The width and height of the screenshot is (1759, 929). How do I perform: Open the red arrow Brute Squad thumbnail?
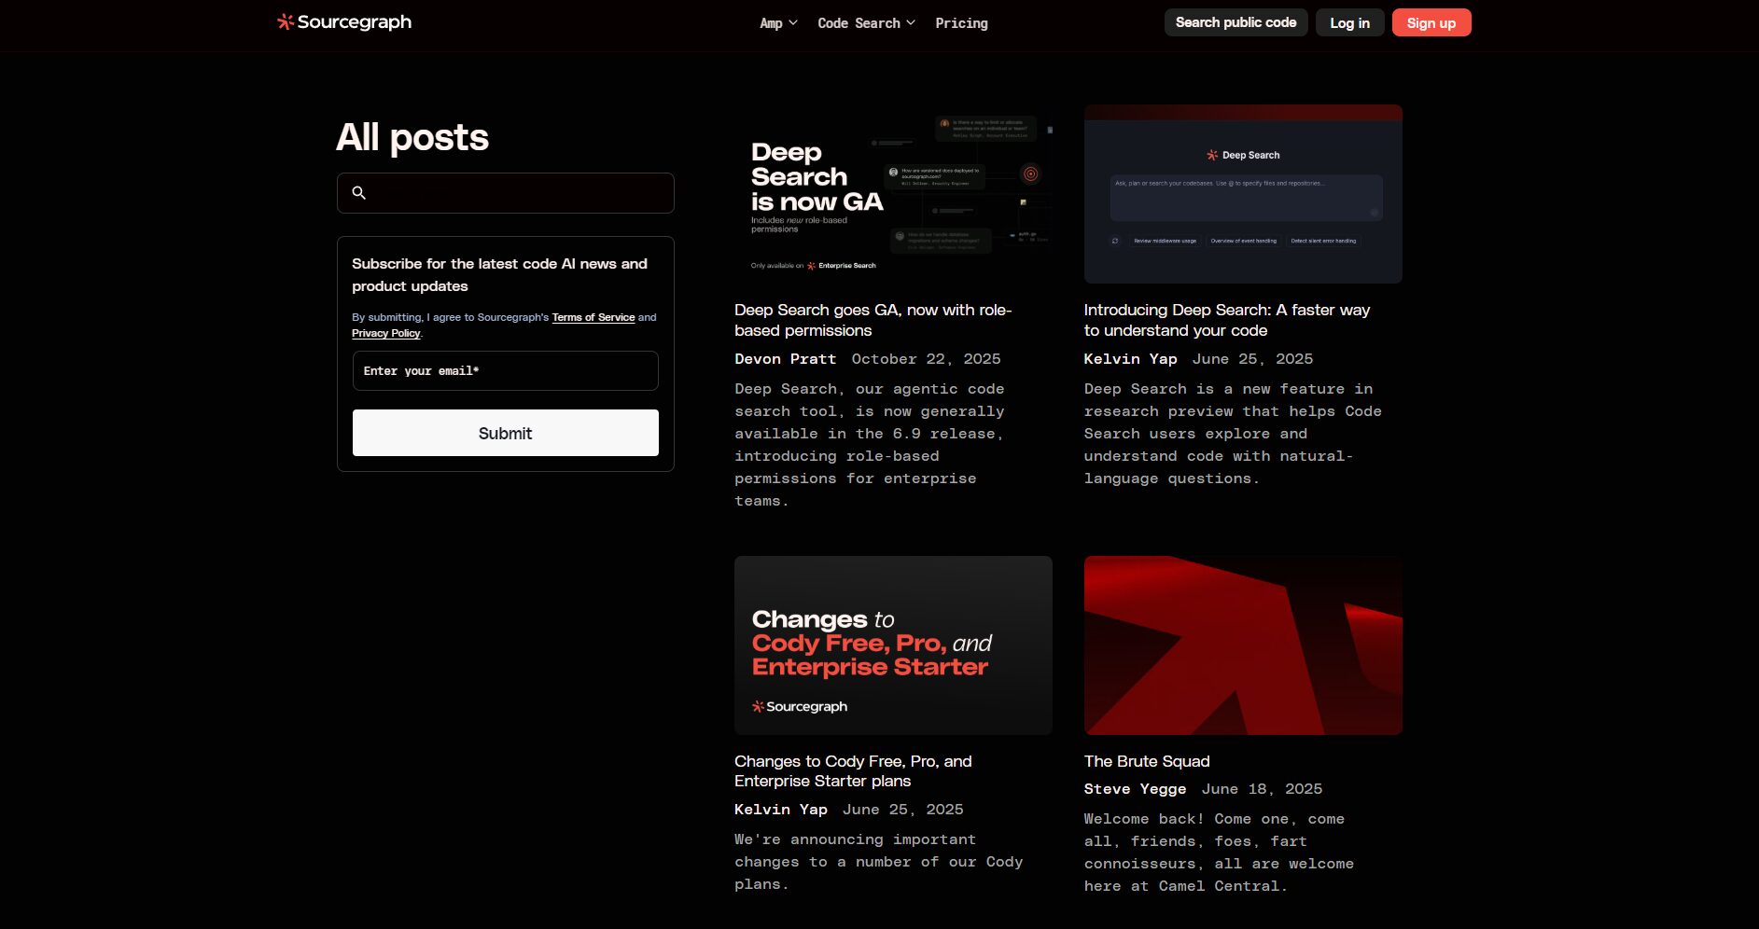[x=1242, y=645]
